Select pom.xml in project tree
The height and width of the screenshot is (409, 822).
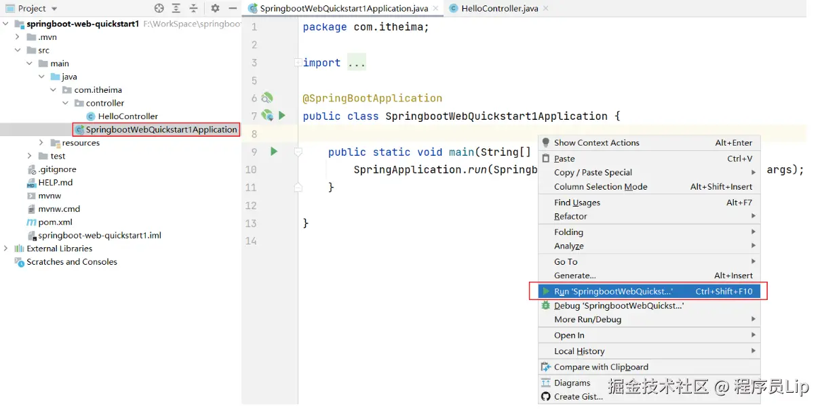click(x=55, y=222)
